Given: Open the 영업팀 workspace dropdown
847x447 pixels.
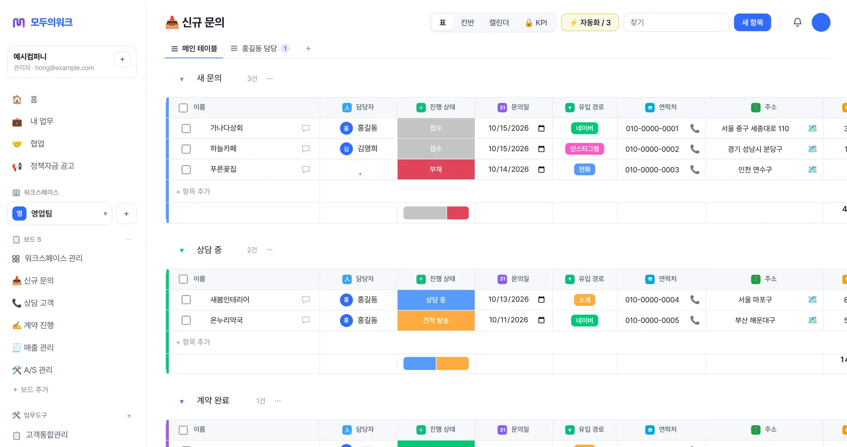Looking at the screenshot, I should point(60,214).
